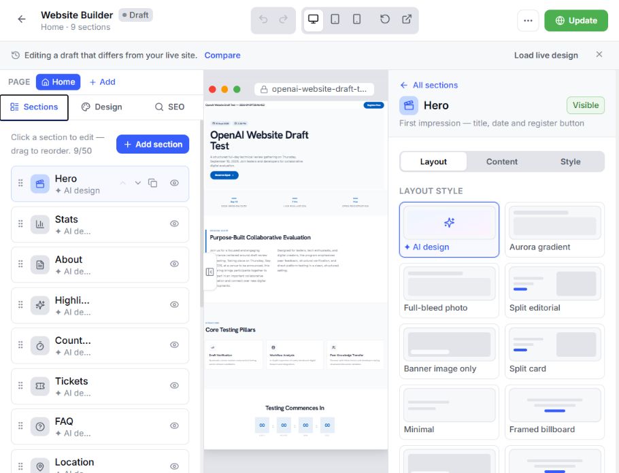This screenshot has height=473, width=619.
Task: Select the FAQ section row
Action: pos(100,427)
